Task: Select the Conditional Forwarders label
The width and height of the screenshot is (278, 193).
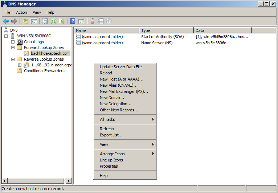Action: pos(44,71)
